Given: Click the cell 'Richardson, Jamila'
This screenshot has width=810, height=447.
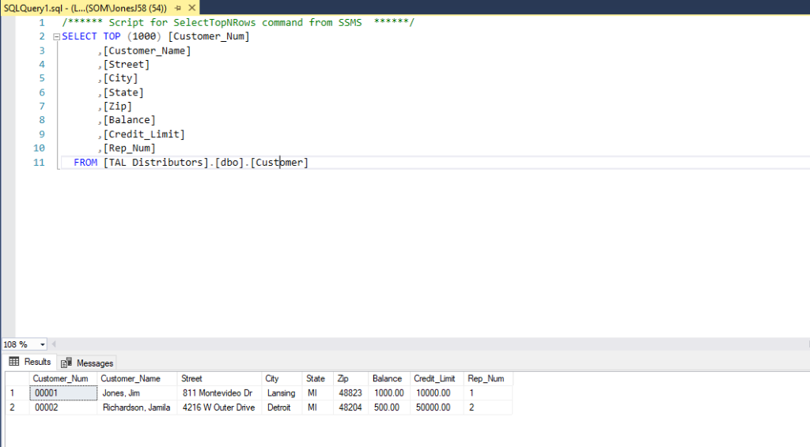Looking at the screenshot, I should [x=137, y=408].
